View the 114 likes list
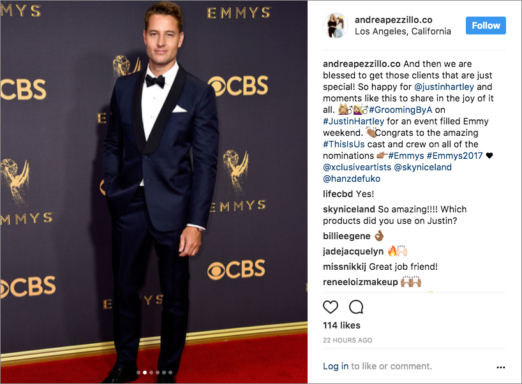The height and width of the screenshot is (384, 522). pos(341,325)
